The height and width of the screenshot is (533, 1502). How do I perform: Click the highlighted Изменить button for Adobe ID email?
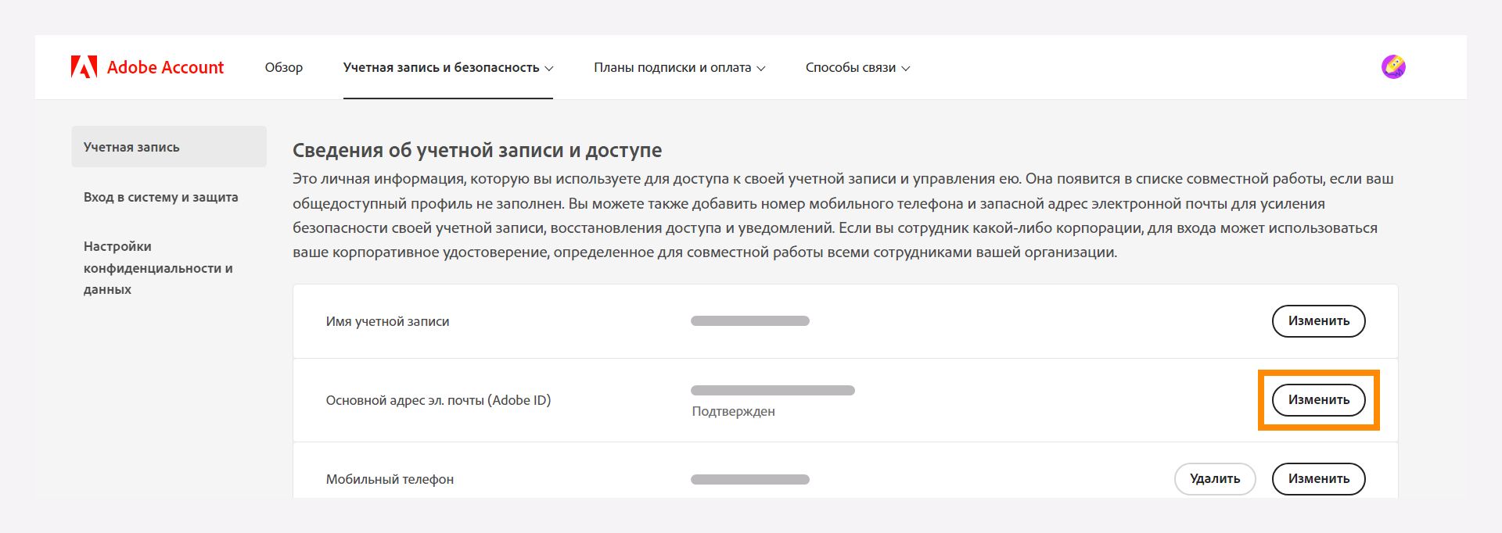tap(1318, 400)
